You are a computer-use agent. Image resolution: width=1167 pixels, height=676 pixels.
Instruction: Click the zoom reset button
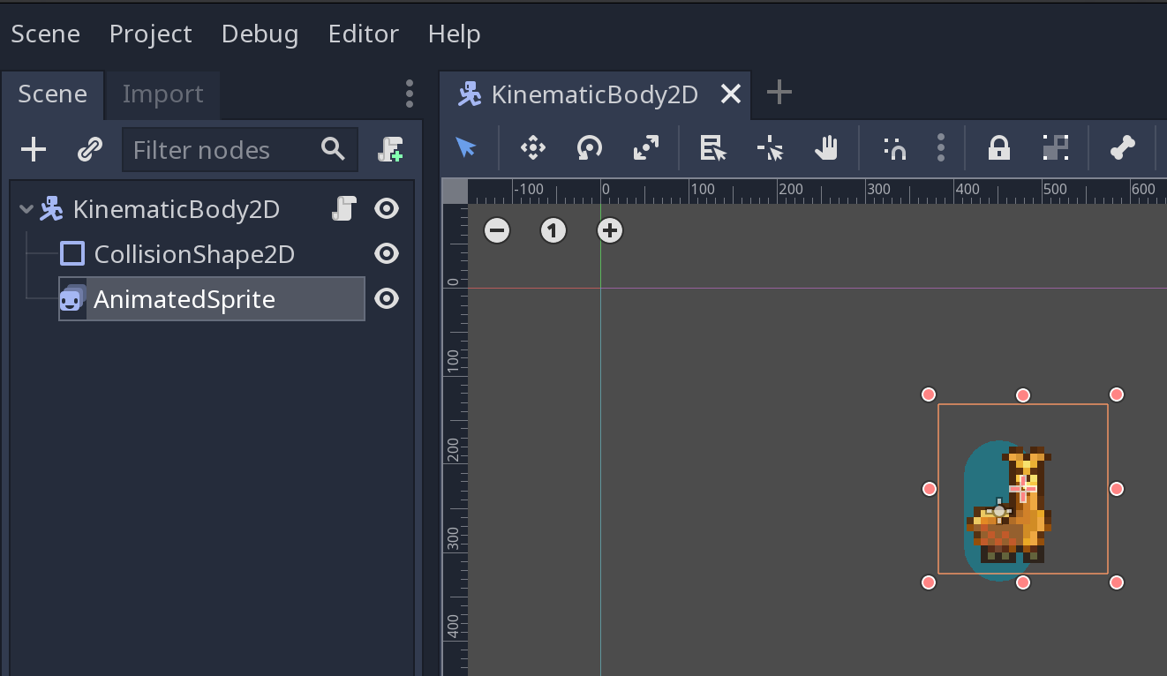(x=553, y=231)
